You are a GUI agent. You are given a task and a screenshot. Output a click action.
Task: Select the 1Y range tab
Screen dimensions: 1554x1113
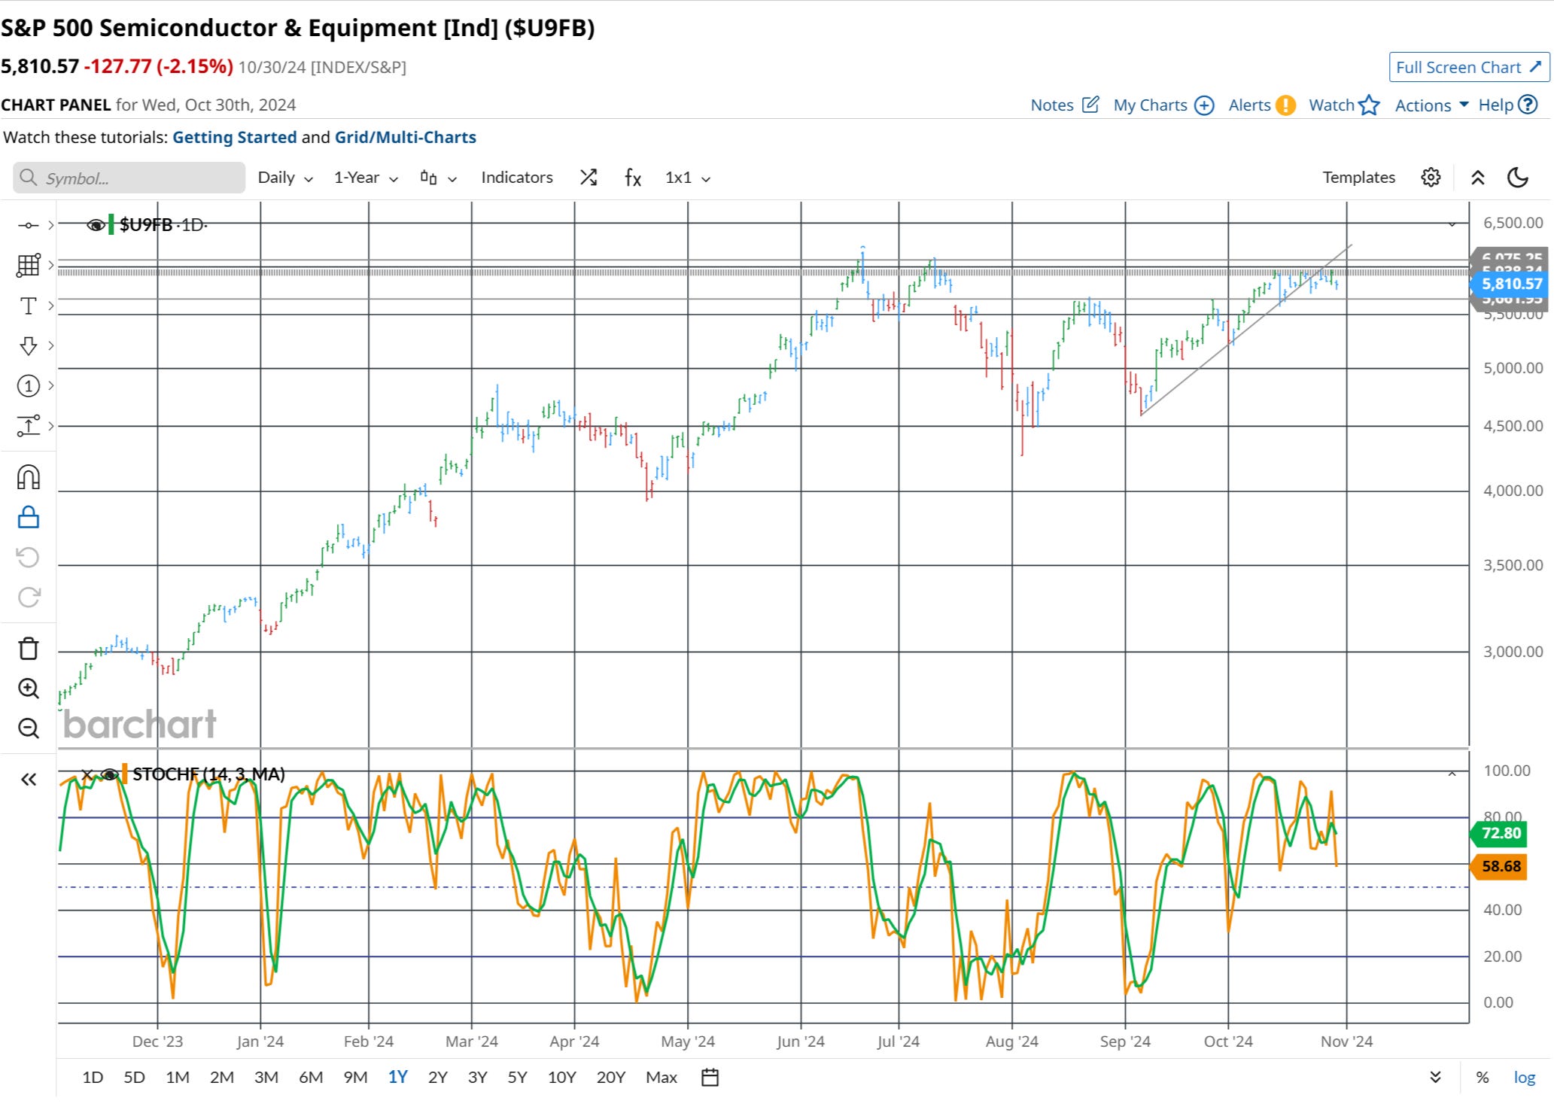[x=397, y=1078]
